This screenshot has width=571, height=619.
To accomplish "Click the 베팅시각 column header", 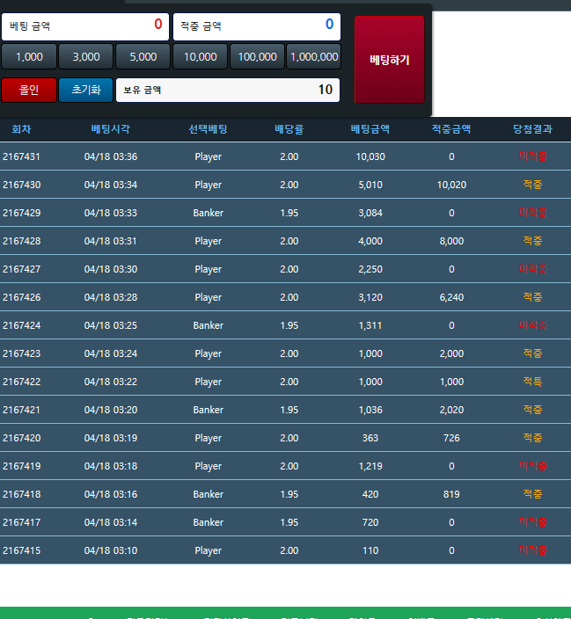I will coord(111,129).
